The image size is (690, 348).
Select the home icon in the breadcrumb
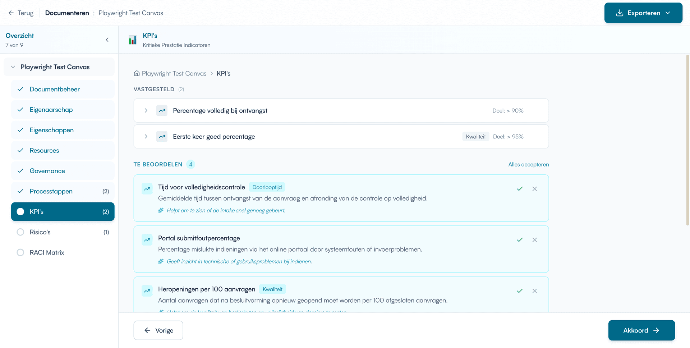pos(137,73)
